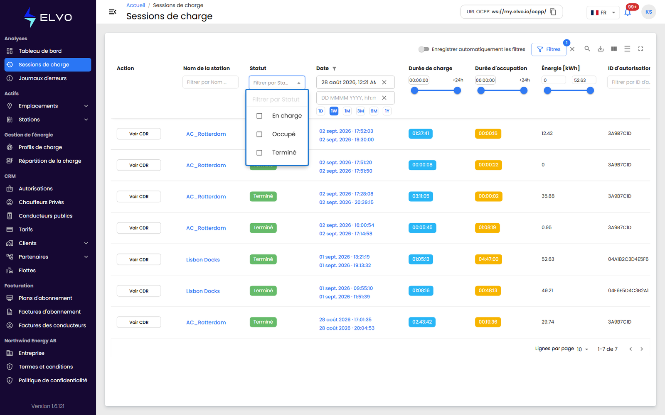Enable automatic filter saving switch
This screenshot has width=665, height=415.
point(424,49)
